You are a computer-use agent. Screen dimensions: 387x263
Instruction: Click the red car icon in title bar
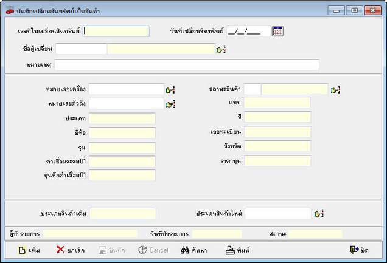coord(10,10)
